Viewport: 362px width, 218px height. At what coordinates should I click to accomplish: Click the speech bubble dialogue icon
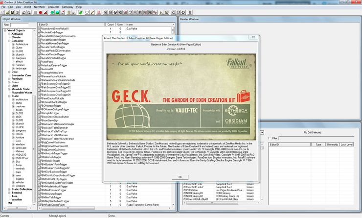(87, 13)
